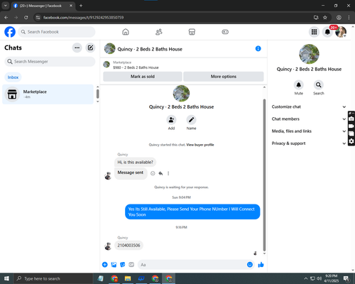Click the browser address bar URL

83,18
